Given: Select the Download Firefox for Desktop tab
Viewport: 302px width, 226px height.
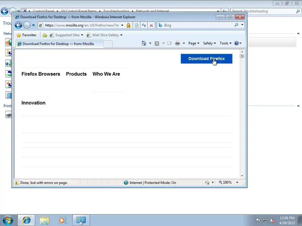Looking at the screenshot, I should [59, 44].
